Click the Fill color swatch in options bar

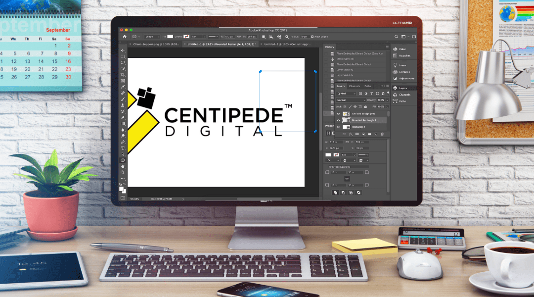click(x=170, y=37)
